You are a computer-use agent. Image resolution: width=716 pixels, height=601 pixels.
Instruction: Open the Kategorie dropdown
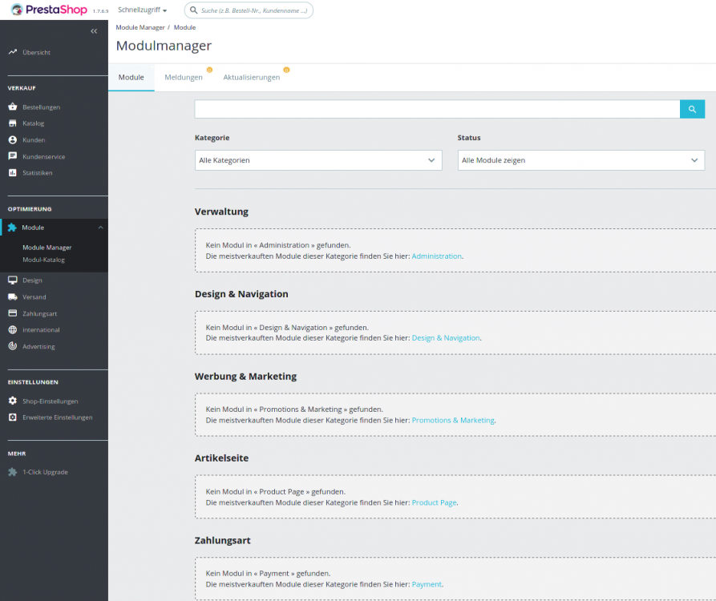click(x=318, y=160)
